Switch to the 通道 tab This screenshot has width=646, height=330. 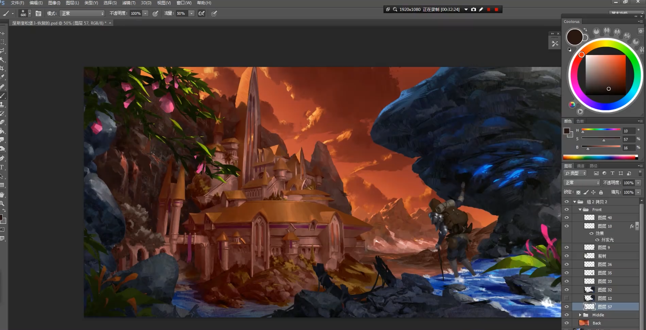(x=580, y=166)
